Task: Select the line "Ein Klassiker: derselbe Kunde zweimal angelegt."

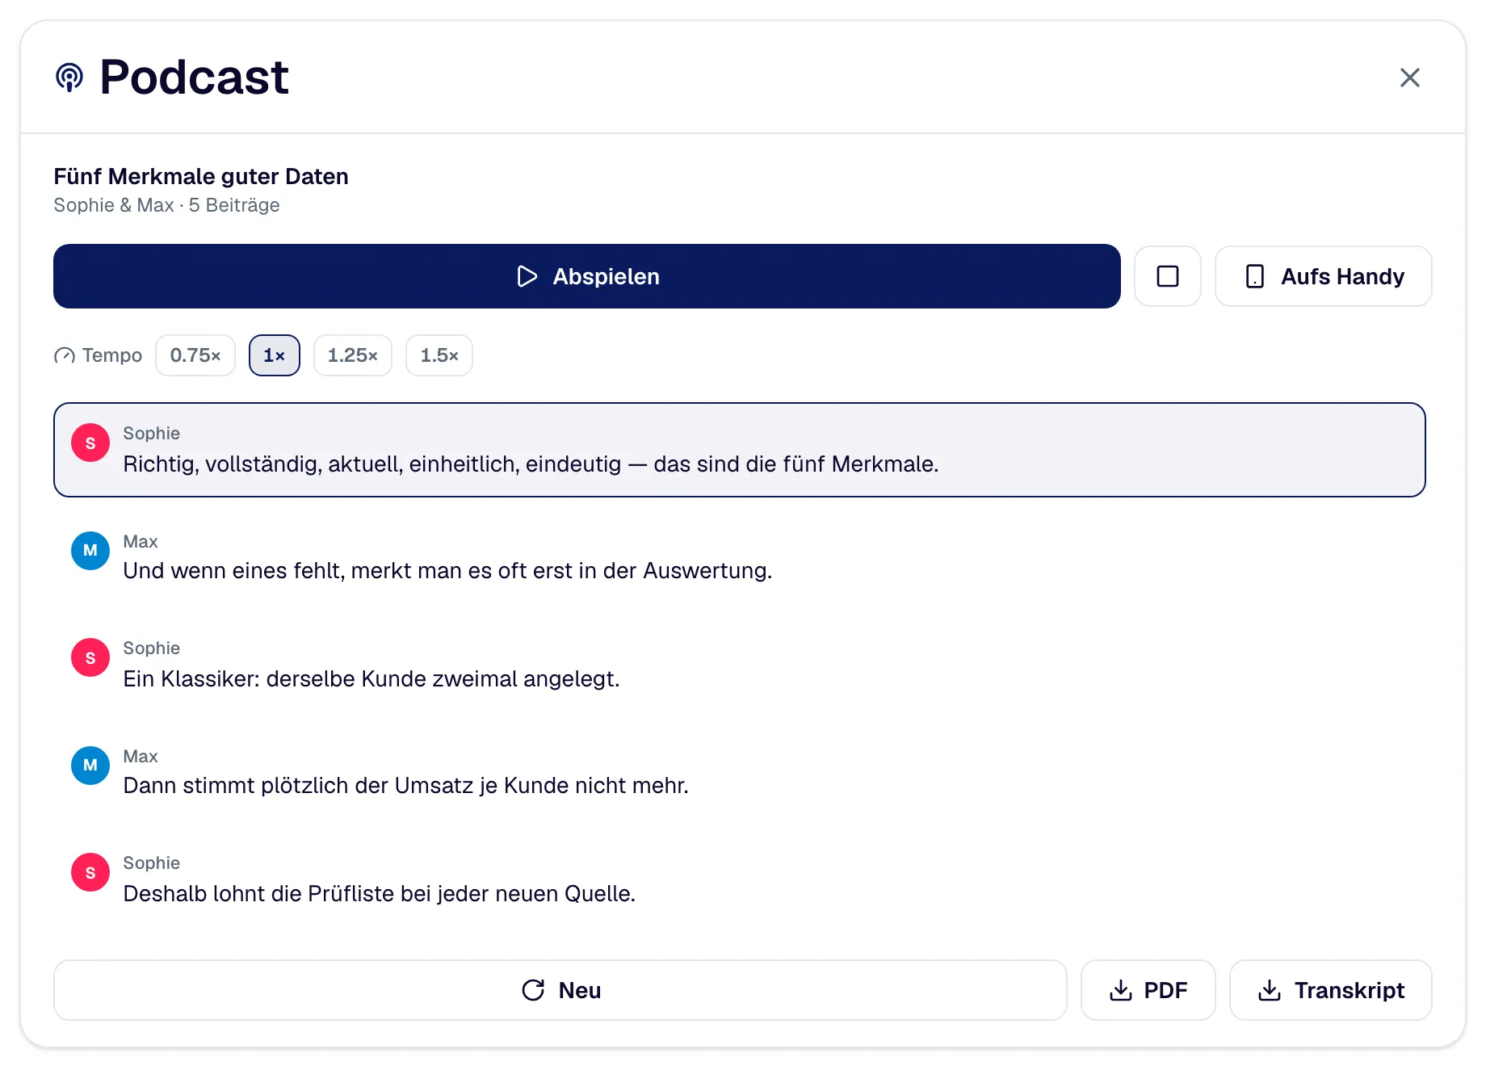Action: pyautogui.click(x=740, y=665)
